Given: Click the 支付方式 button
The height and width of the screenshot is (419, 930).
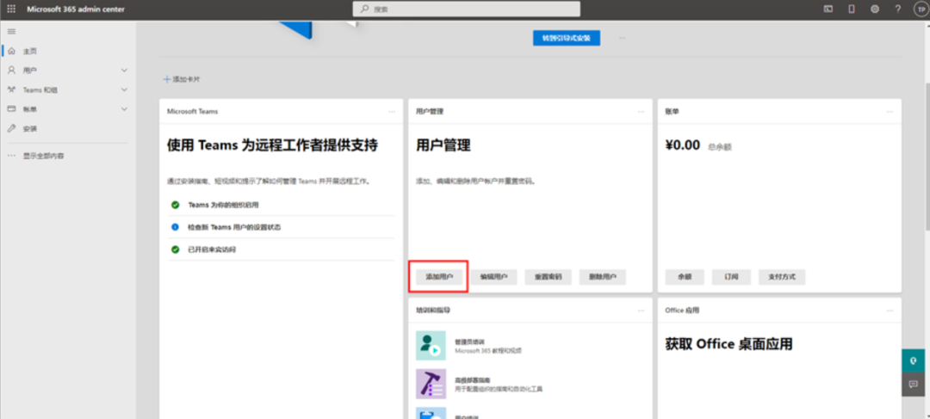Looking at the screenshot, I should pyautogui.click(x=782, y=277).
